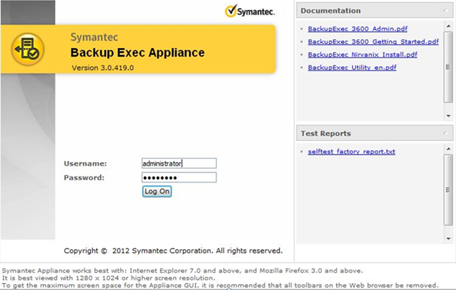Open selftest_factory_report.txt link
Viewport: 456px width, 290px height.
351,151
